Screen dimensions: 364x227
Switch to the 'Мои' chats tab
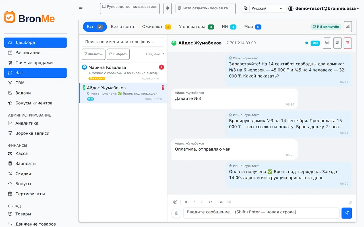point(253,27)
